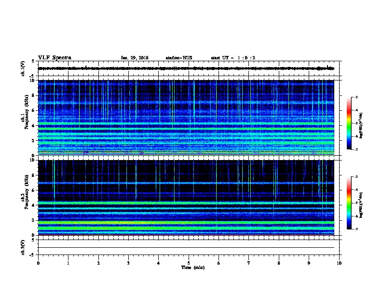The height and width of the screenshot is (295, 382).
Task: Click the "8" kHz tick on ch.1 frequency axis
Action: tap(33, 95)
